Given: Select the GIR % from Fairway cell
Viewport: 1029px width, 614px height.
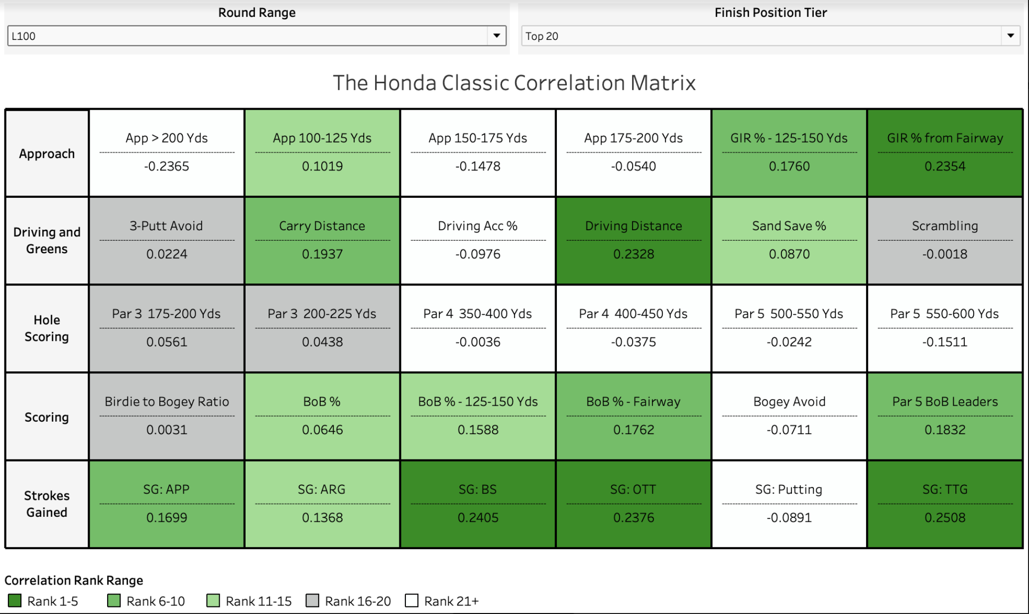Looking at the screenshot, I should click(945, 153).
